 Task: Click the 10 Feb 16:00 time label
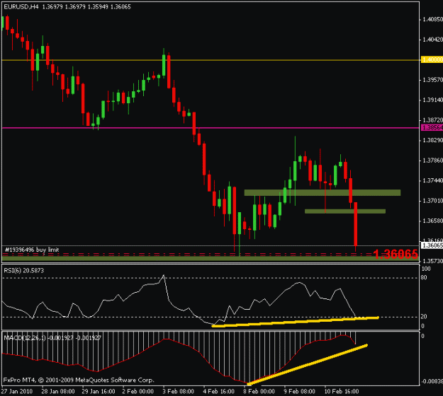pos(342,392)
